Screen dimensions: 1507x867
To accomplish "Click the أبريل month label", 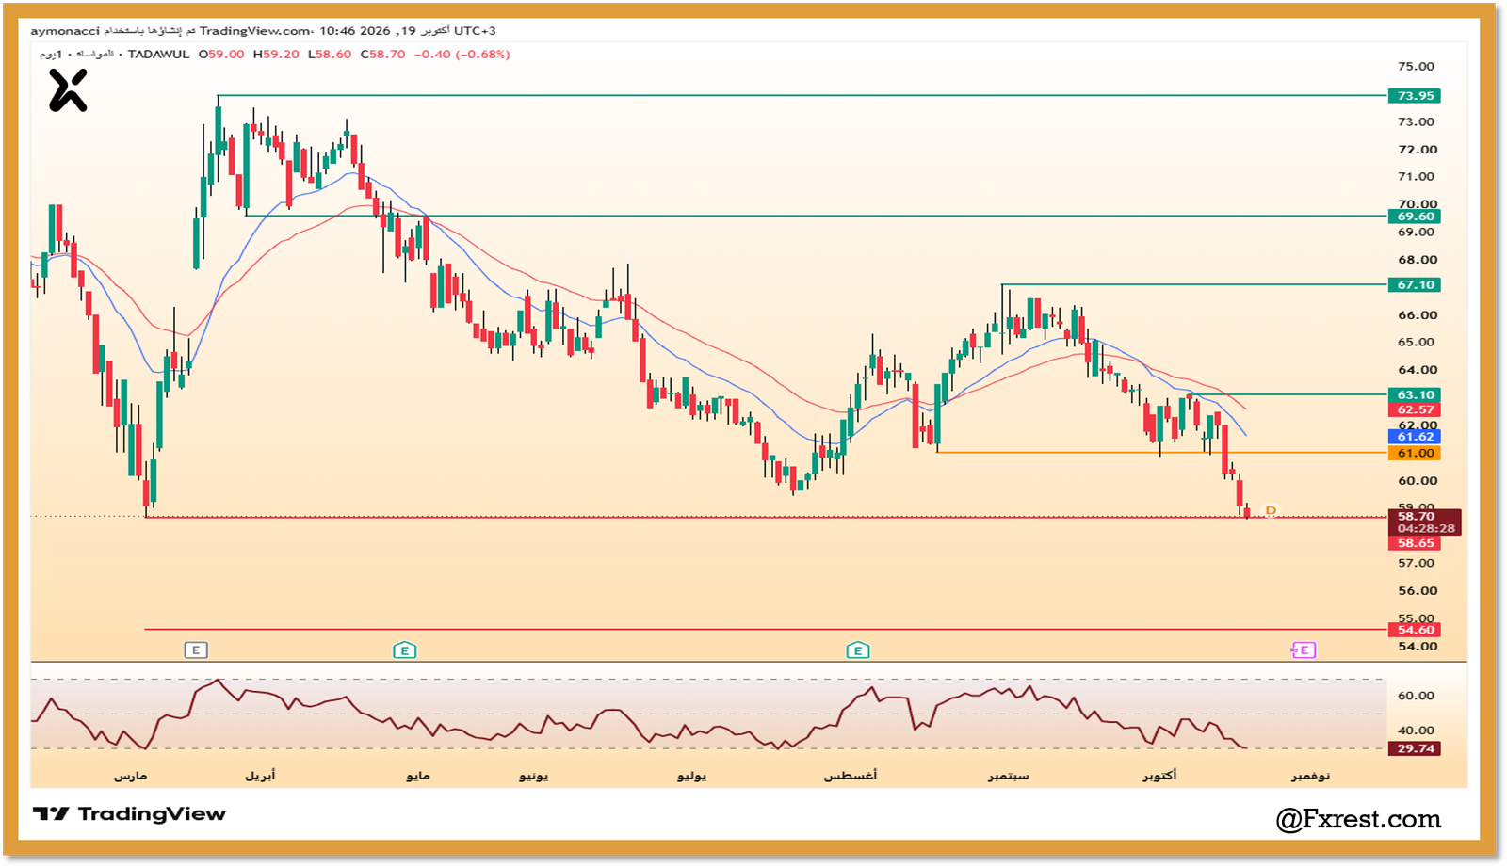I will point(260,776).
